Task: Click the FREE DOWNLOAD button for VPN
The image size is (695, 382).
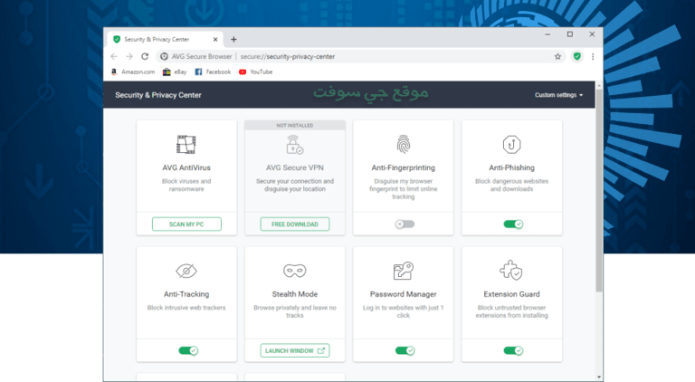Action: (295, 224)
